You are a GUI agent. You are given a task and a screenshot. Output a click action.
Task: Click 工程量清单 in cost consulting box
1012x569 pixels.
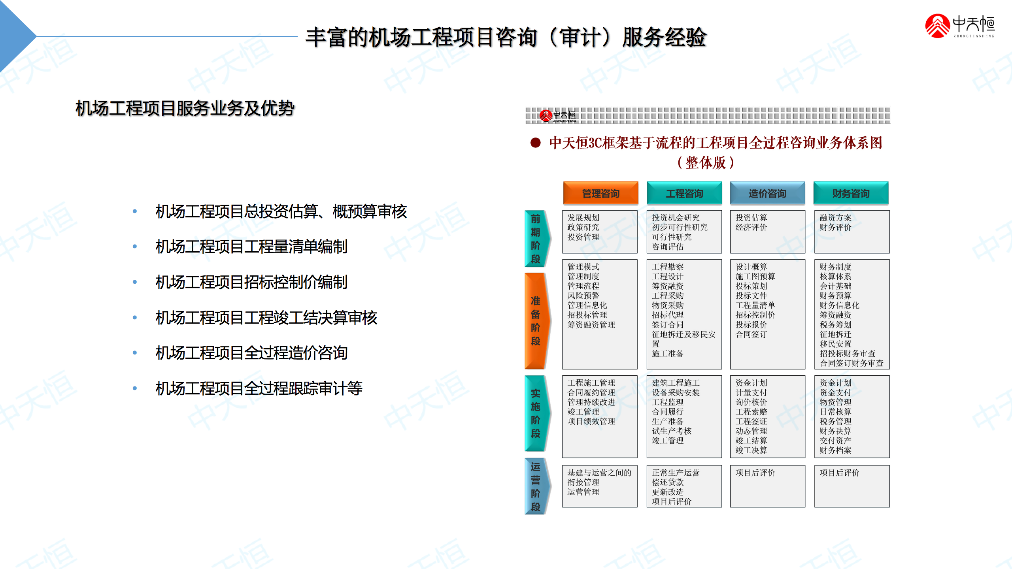755,305
